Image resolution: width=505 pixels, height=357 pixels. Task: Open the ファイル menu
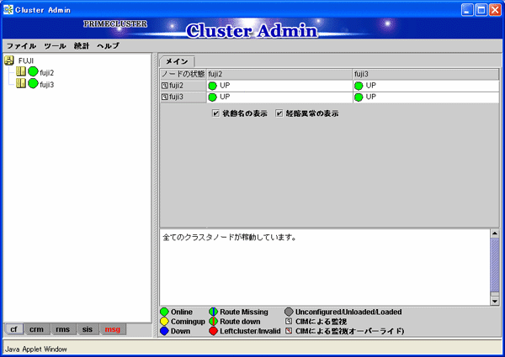tap(21, 46)
